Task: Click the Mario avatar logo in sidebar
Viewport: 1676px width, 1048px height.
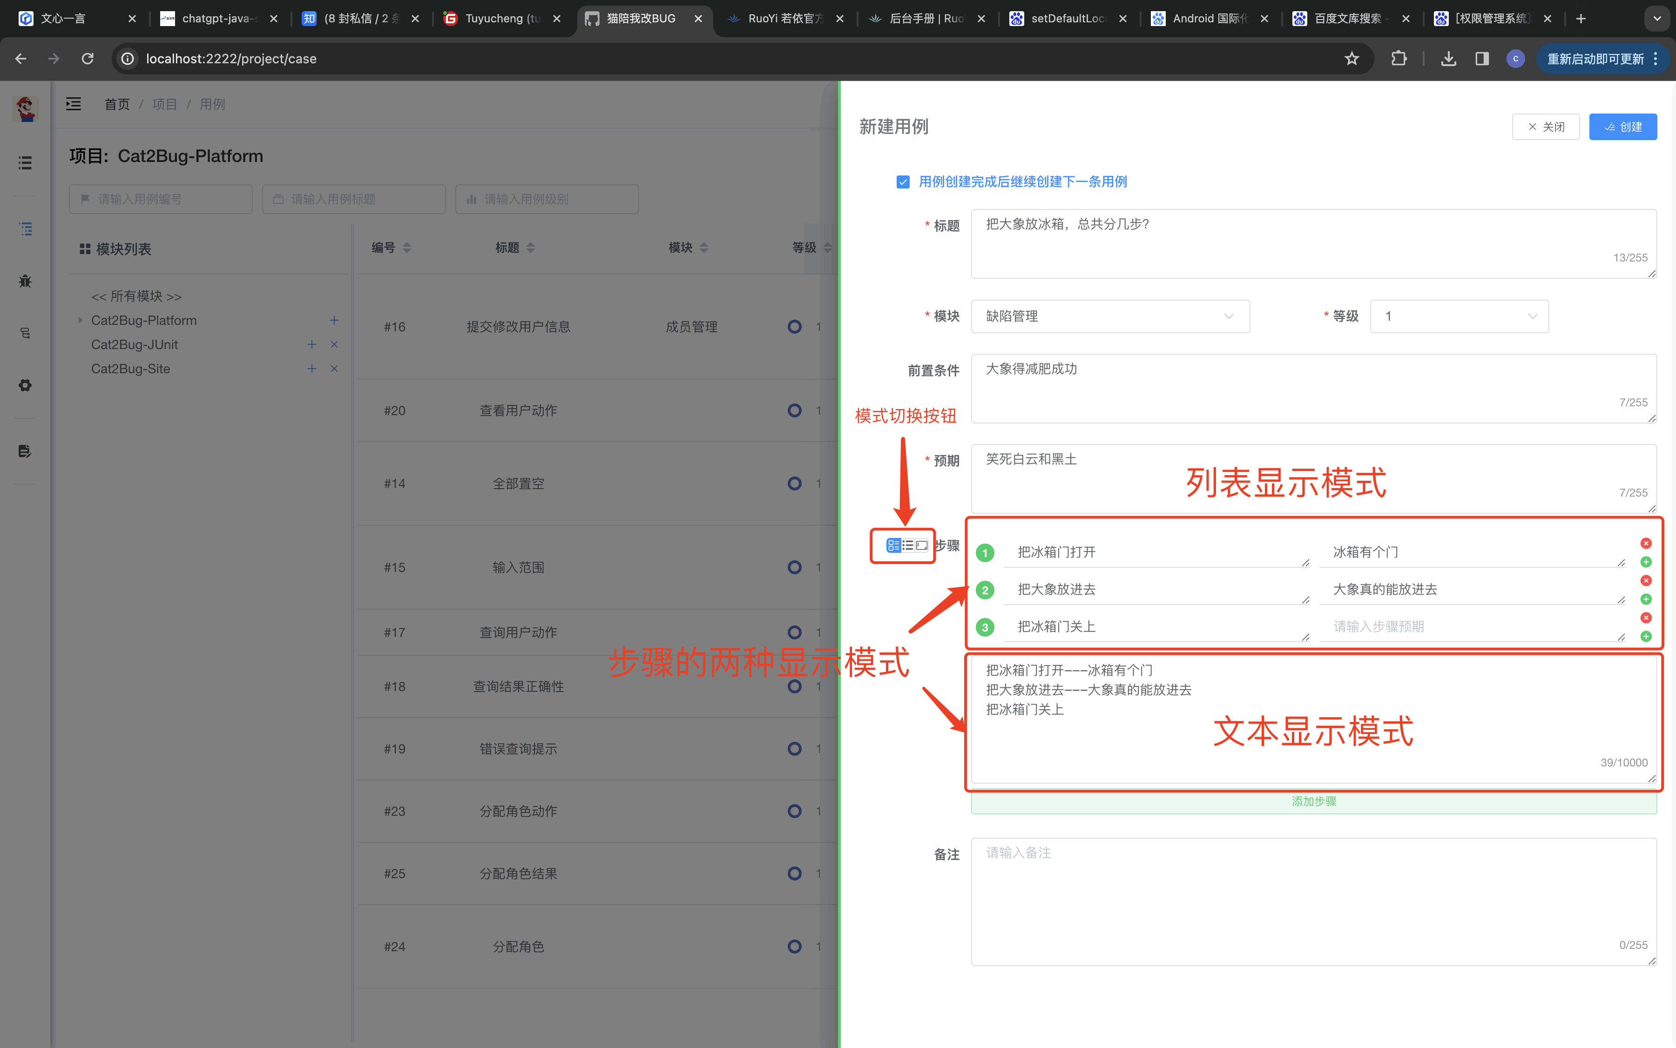Action: pos(26,108)
